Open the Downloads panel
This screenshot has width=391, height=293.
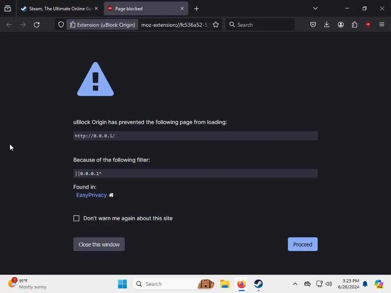327,24
